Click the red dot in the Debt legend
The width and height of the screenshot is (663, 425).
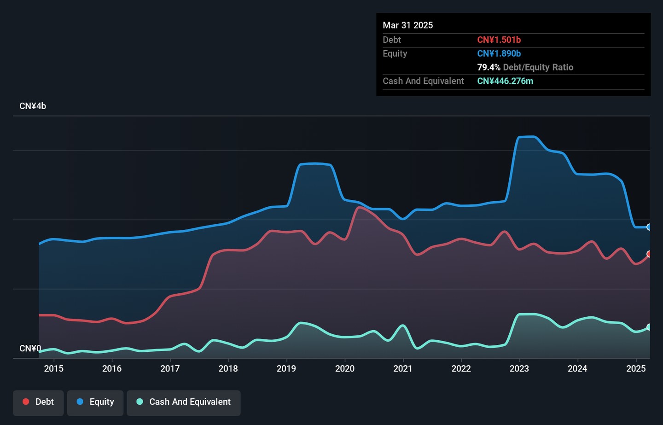coord(26,402)
